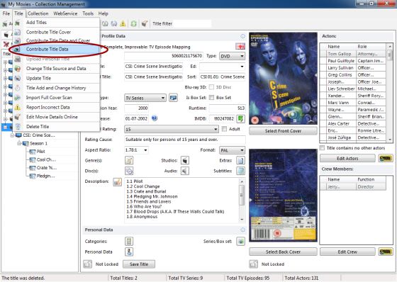Open the Personal Data icon
Image resolution: width=397 pixels, height=282 pixels.
pos(129,252)
